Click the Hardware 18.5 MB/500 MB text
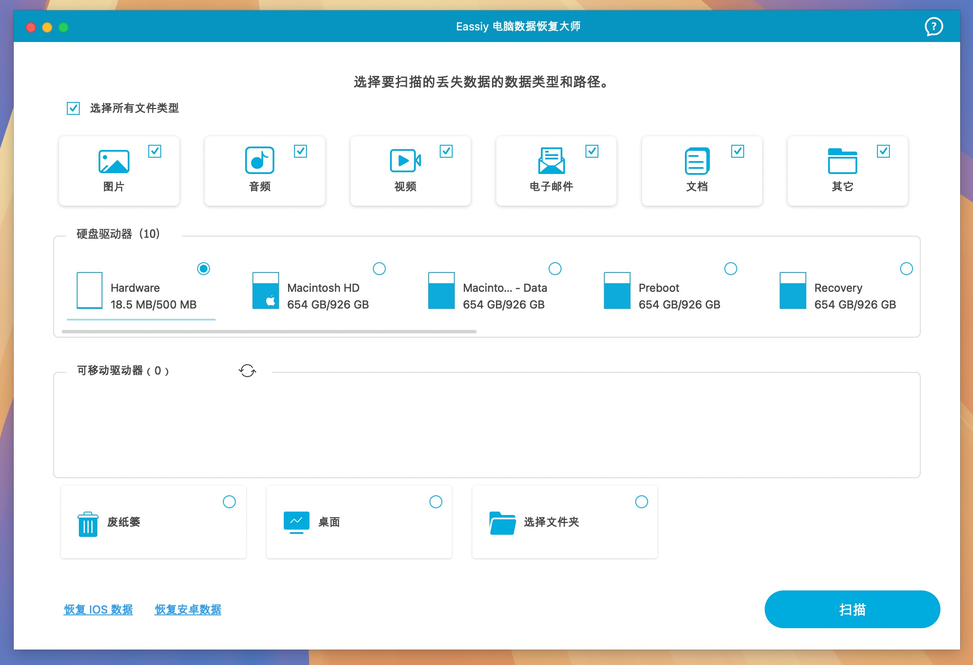The height and width of the screenshot is (665, 973). coord(153,296)
